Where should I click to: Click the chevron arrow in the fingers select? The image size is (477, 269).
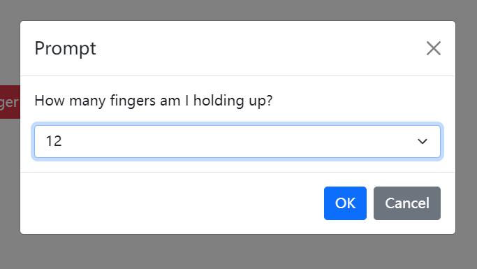click(x=423, y=142)
